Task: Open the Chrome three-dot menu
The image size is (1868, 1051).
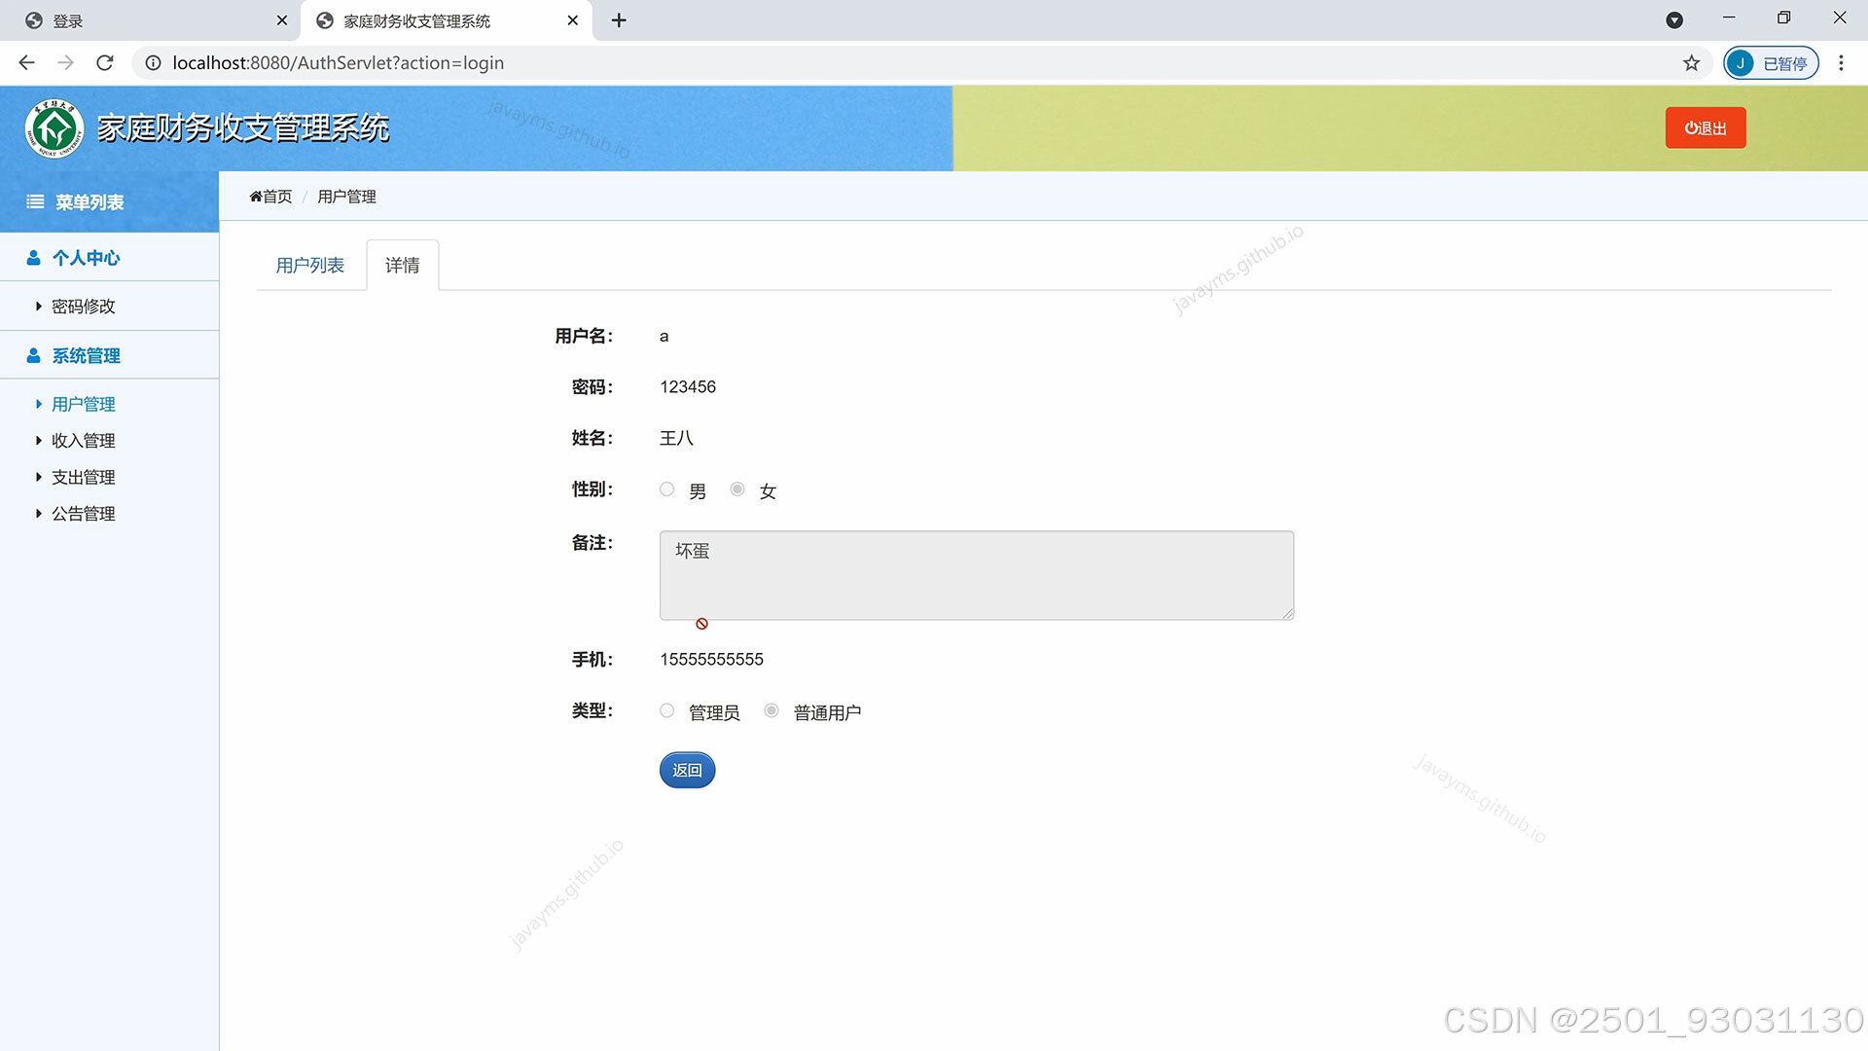Action: pyautogui.click(x=1841, y=63)
